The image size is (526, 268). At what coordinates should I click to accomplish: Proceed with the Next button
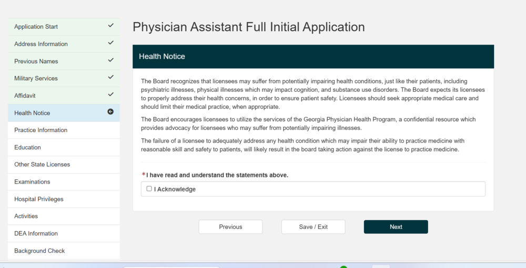(396, 227)
